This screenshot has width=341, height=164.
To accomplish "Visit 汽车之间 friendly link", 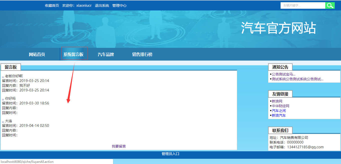I will point(279,111).
